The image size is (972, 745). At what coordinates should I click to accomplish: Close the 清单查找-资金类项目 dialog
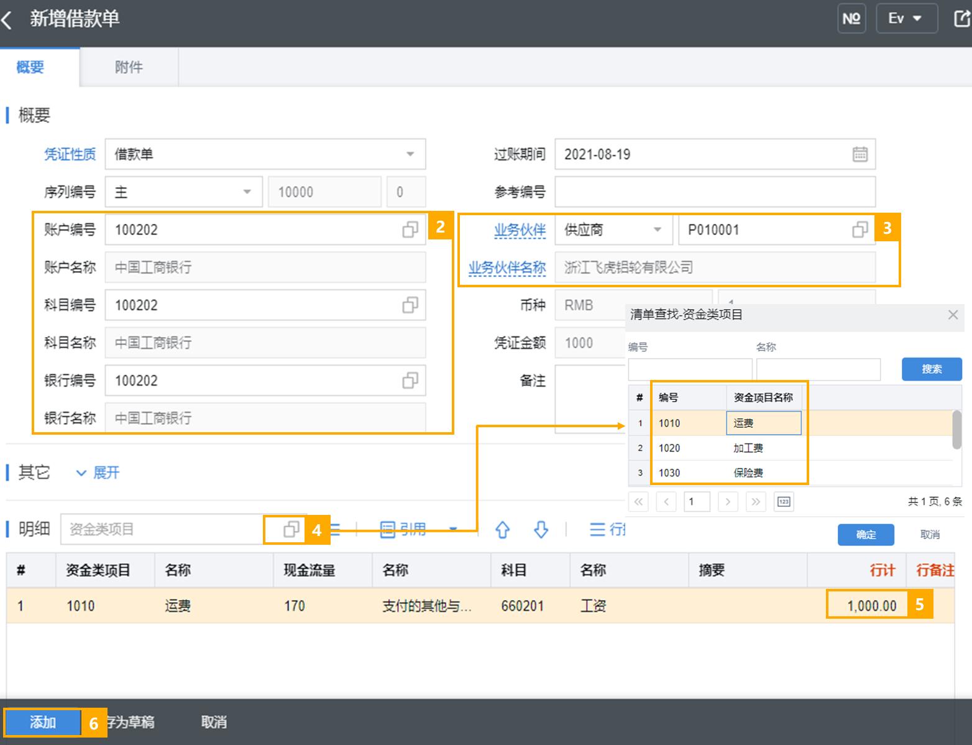953,315
